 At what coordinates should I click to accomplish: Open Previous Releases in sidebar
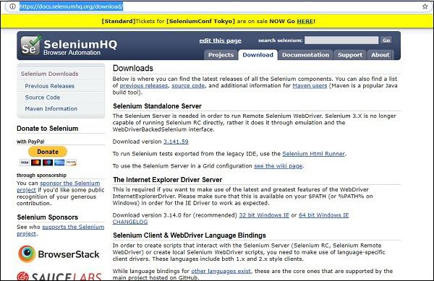49,86
